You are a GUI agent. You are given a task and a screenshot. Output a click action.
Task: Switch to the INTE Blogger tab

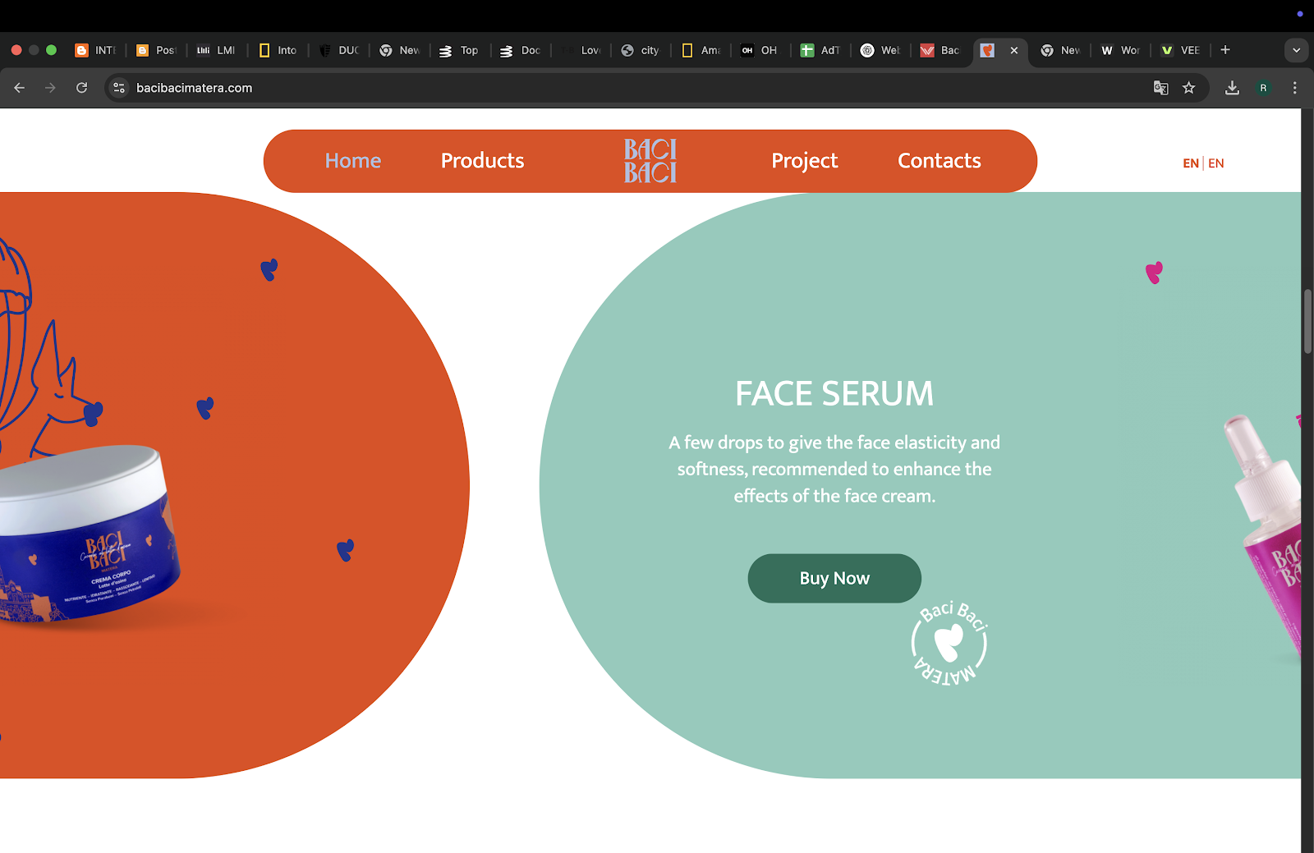coord(96,50)
